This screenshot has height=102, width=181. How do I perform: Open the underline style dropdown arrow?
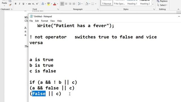click(x=26, y=4)
